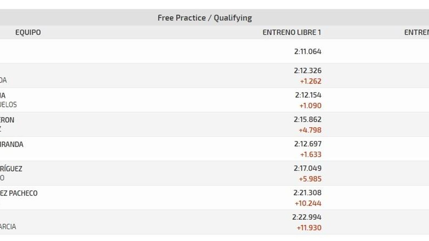429x241 pixels.
Task: Click the +1.090 time gap
Action: pos(310,106)
